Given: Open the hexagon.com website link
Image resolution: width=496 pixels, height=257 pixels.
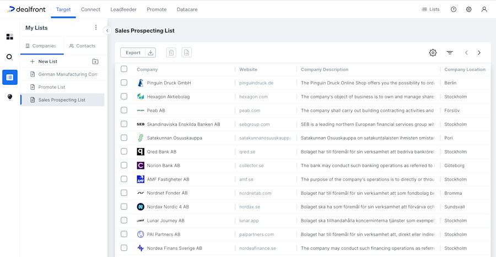Looking at the screenshot, I should coord(254,97).
